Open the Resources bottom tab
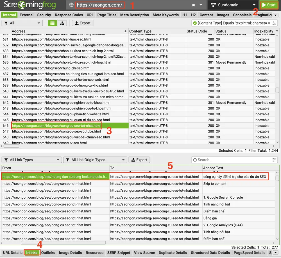 pyautogui.click(x=94, y=253)
